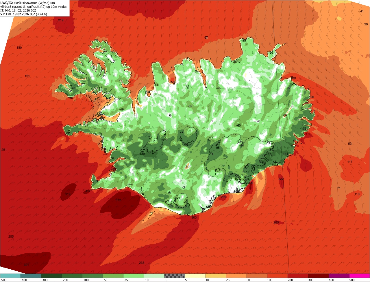The width and height of the screenshot is (370, 282).
Task: Click the '53' value east of Iceland
Action: [350, 144]
